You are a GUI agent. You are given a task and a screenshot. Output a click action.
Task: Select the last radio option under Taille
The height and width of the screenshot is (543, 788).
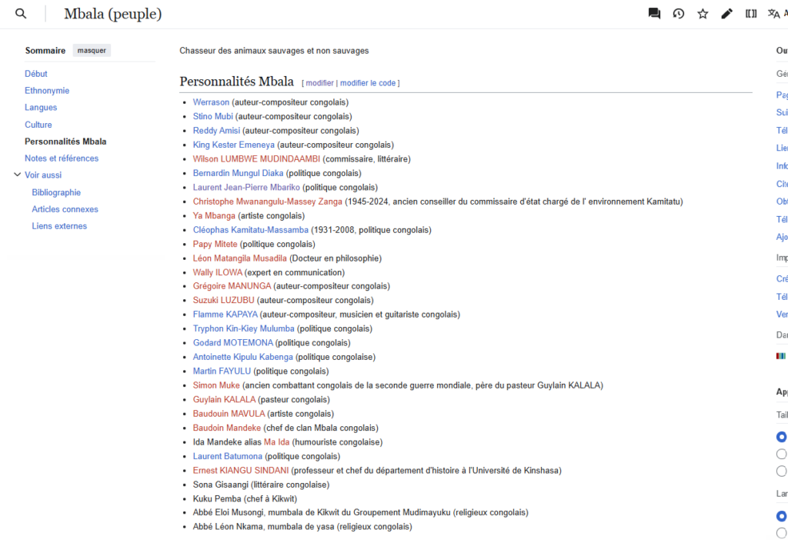(781, 471)
